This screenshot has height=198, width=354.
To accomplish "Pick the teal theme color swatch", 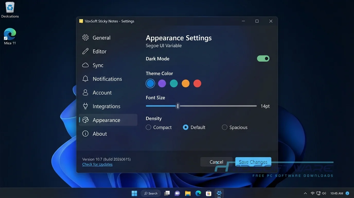I will (174, 83).
